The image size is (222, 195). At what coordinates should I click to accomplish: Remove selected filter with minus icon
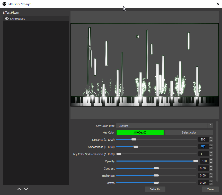pyautogui.click(x=13, y=189)
